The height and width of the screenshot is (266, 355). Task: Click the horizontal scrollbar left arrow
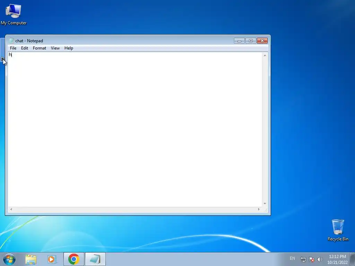(11, 210)
